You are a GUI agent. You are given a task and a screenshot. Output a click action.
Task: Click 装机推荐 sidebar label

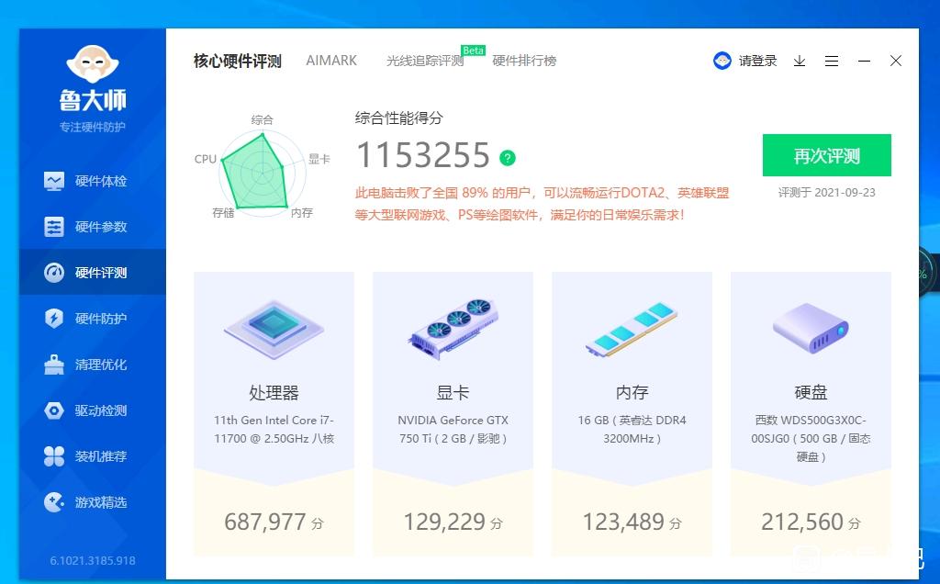point(101,456)
